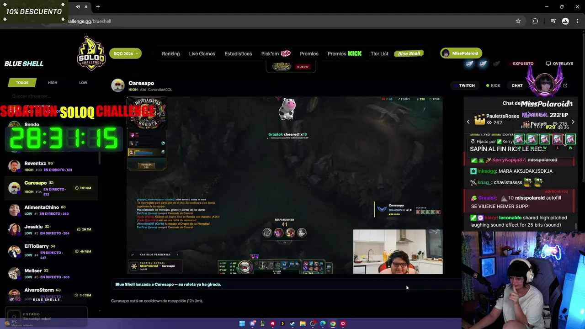Filter streamers by HIGH elo
The width and height of the screenshot is (585, 329).
[x=53, y=83]
